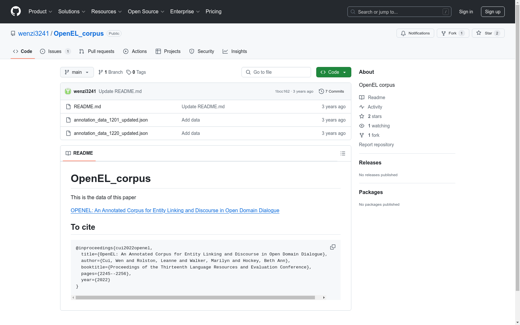Focus the Search or jump to field

(399, 12)
